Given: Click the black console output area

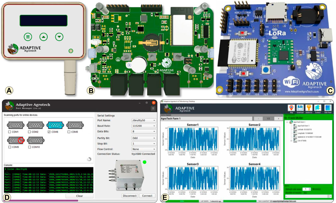Looking at the screenshot, I should coord(49,180).
